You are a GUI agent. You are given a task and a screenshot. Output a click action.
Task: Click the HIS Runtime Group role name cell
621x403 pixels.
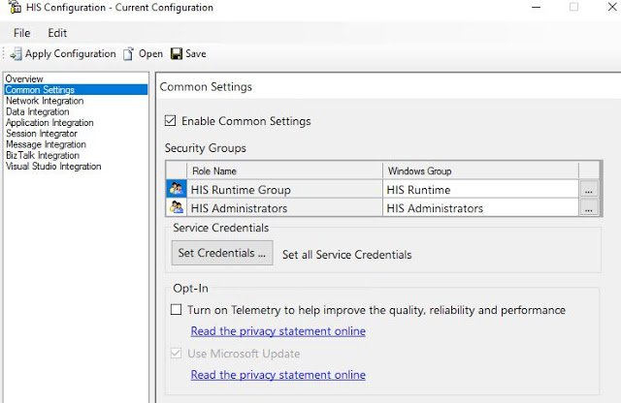click(284, 190)
